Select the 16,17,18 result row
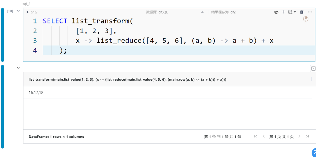Viewport: 316px width, 157px height. point(167,93)
